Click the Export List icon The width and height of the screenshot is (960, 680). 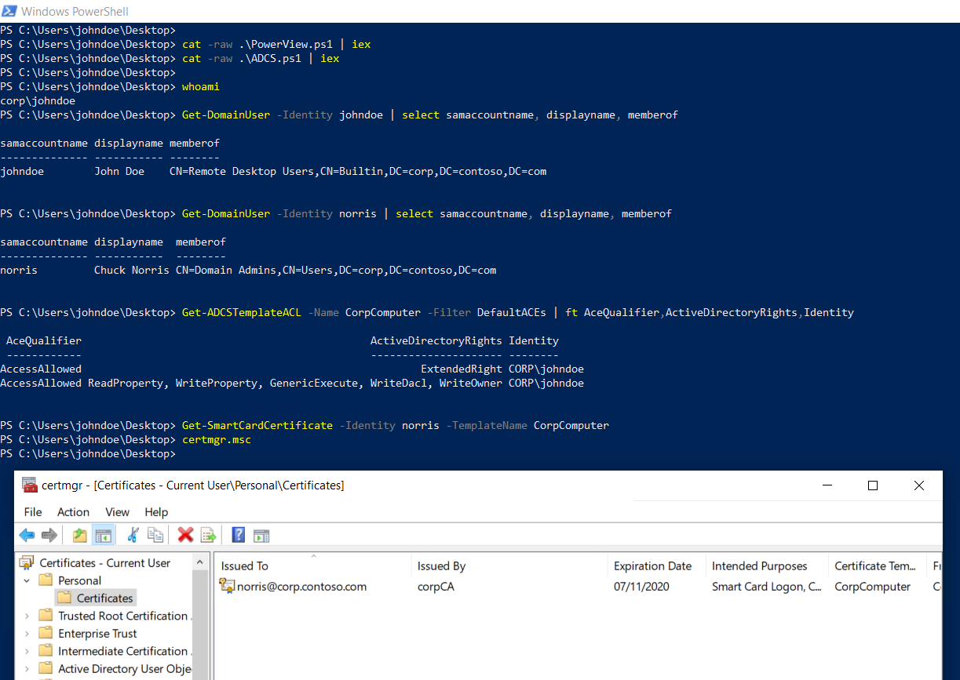[x=208, y=535]
